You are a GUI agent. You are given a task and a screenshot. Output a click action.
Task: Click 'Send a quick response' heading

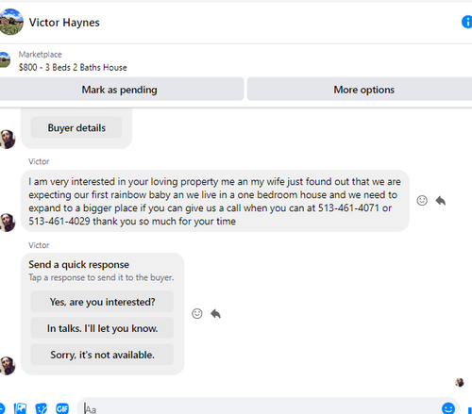pyautogui.click(x=78, y=265)
